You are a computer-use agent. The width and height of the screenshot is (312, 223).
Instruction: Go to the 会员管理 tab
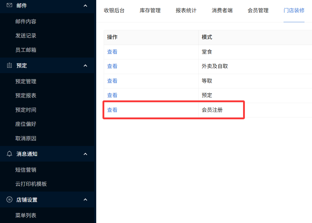[x=258, y=10]
